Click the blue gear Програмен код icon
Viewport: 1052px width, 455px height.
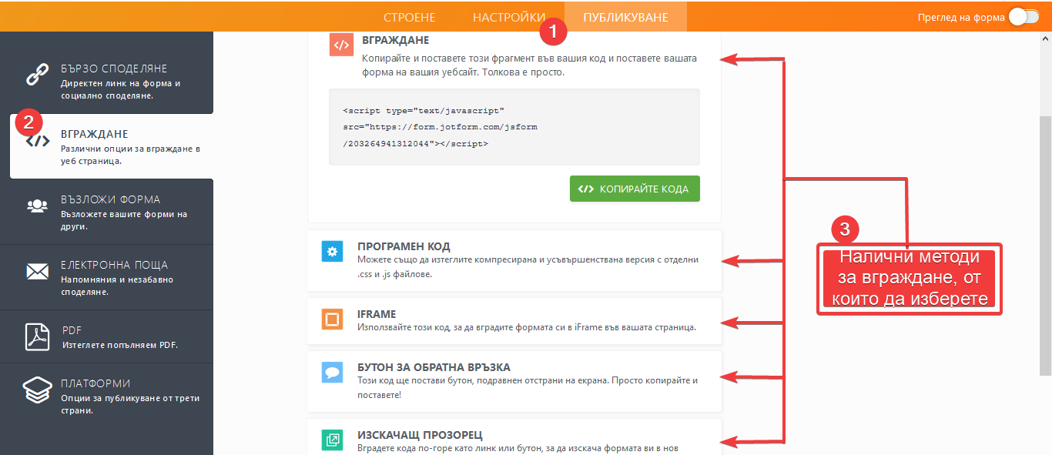tap(332, 252)
